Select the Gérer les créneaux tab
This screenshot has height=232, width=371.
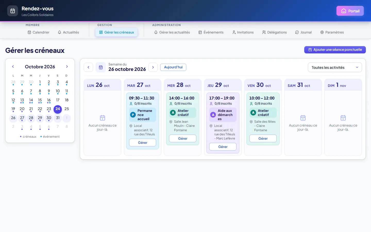click(116, 32)
